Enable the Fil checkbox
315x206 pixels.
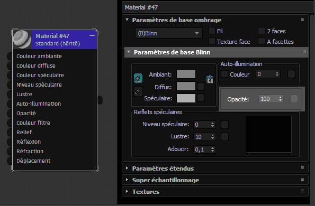point(212,31)
